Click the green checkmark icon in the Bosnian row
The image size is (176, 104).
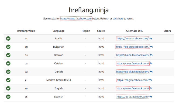coord(8,55)
